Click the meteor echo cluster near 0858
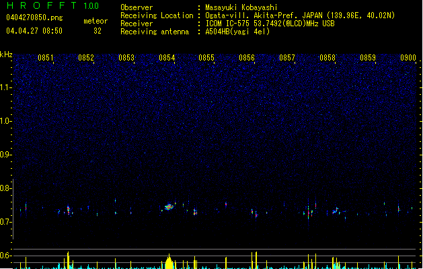Image resolution: width=423 pixels, height=269 pixels. [x=336, y=210]
